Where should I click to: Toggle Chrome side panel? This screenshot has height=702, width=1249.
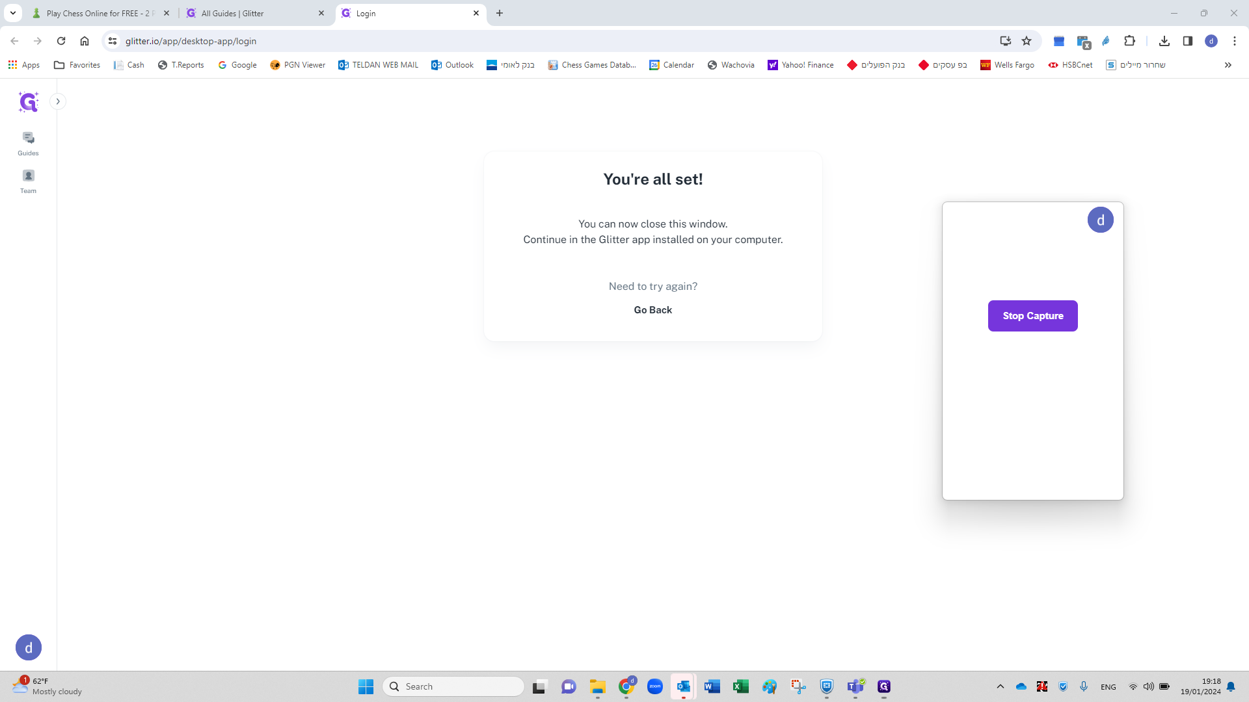coord(1187,41)
